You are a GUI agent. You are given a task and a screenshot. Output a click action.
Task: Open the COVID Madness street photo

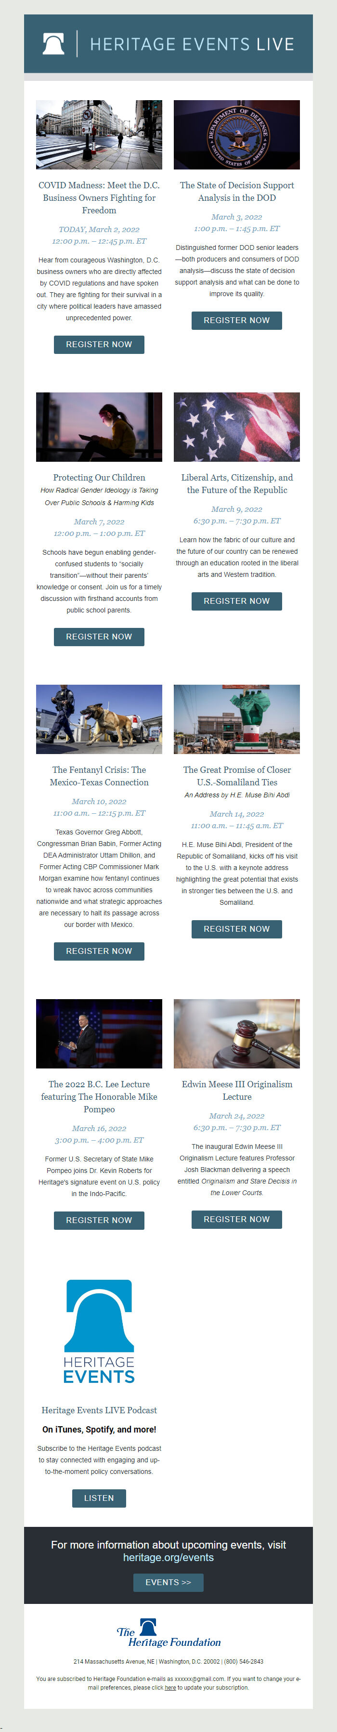[x=99, y=134]
